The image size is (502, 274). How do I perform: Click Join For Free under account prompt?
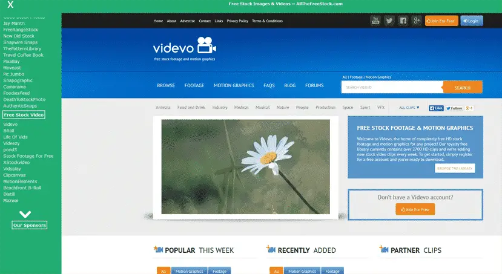point(415,209)
